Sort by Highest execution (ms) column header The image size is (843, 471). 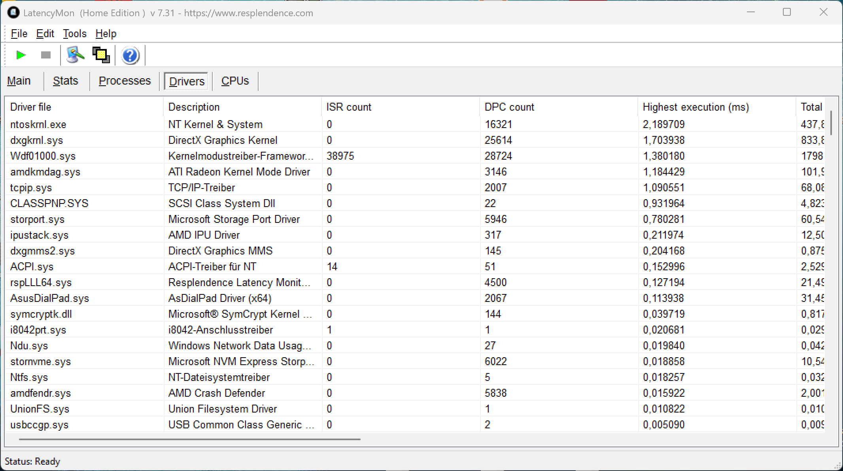tap(695, 107)
